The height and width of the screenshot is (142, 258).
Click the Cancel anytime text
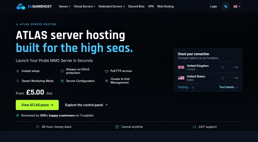coord(132,127)
